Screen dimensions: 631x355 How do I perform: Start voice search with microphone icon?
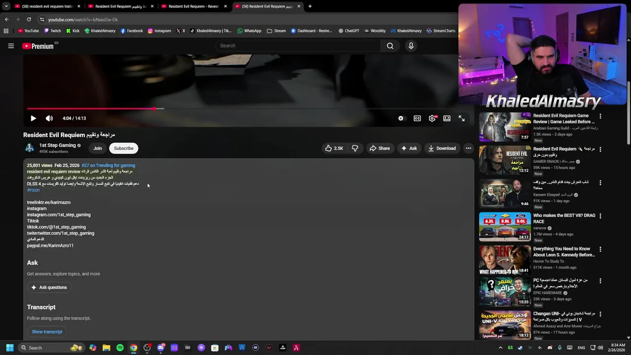pos(411,46)
